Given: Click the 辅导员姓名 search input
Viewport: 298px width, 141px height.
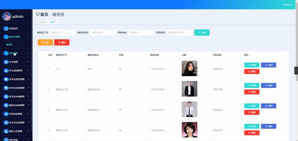Looking at the screenshot, I should (103, 33).
